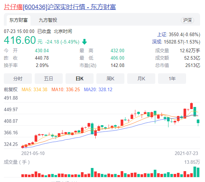Viewport: 205px width, 182px height.
Task: Click the timestamp 07-23 15:00:00
Action: pos(19,32)
